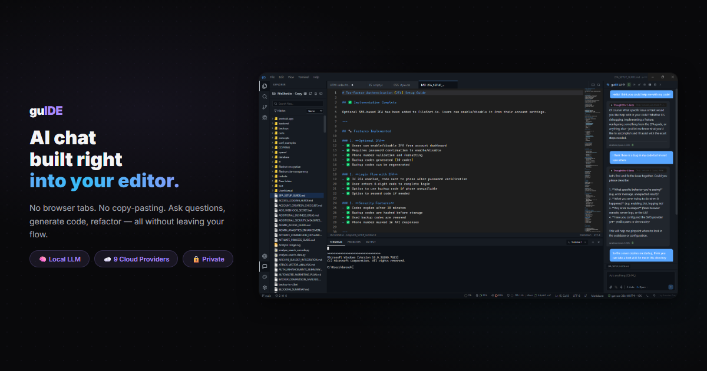Open the View menu
Viewport: 707px width, 371px height.
[291, 77]
